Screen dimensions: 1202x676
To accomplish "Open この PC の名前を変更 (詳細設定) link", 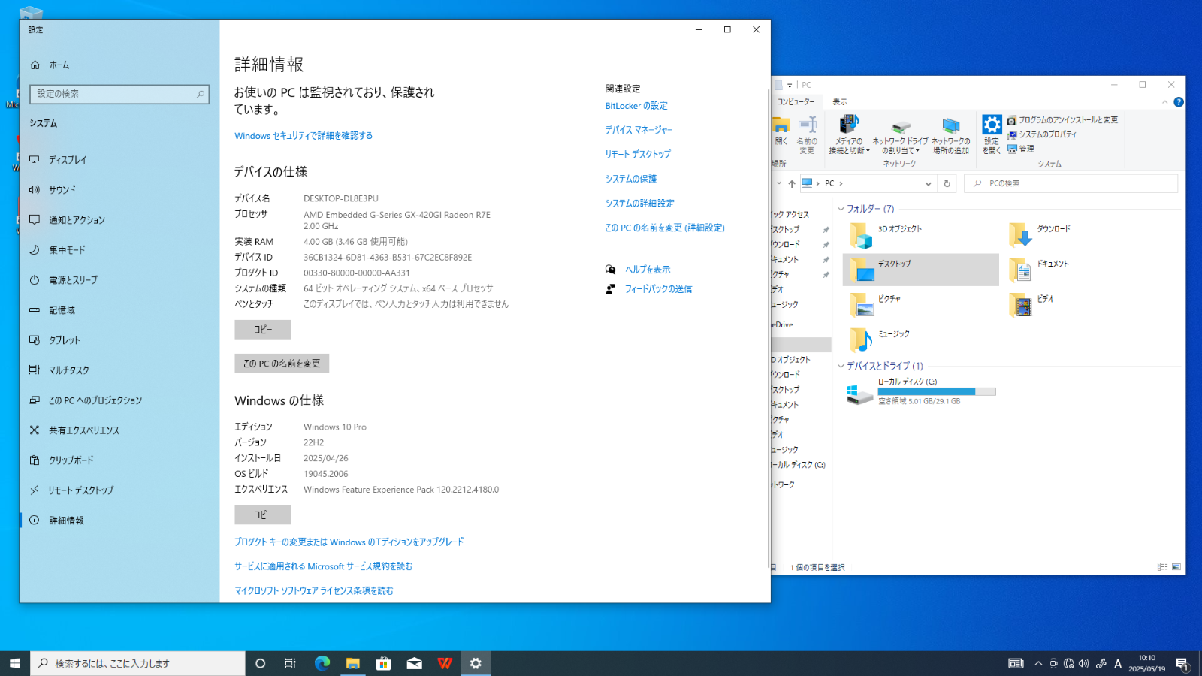I will pos(665,228).
